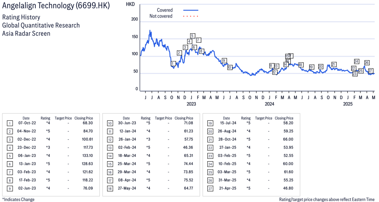Click the 27-May-24 date cell
The width and height of the screenshot is (379, 202).
127,189
